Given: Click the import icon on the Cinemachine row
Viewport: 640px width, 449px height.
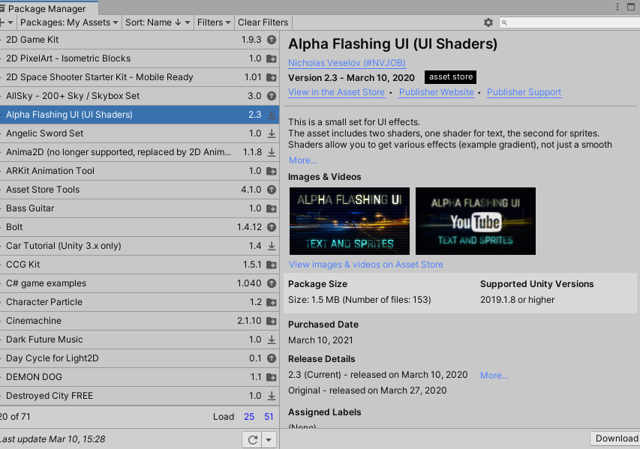Looking at the screenshot, I should (272, 321).
